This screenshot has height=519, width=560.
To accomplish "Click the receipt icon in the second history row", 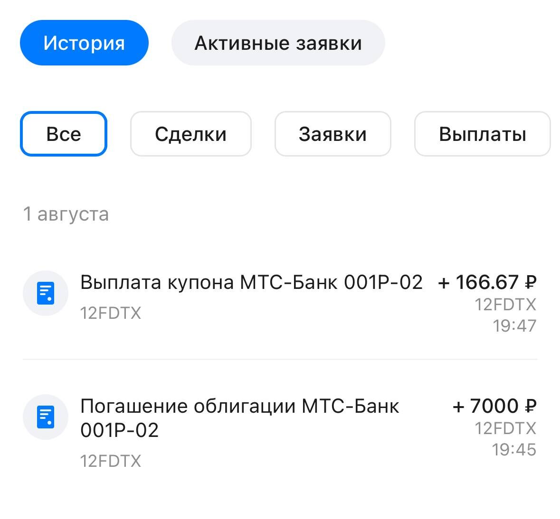I will pyautogui.click(x=46, y=417).
